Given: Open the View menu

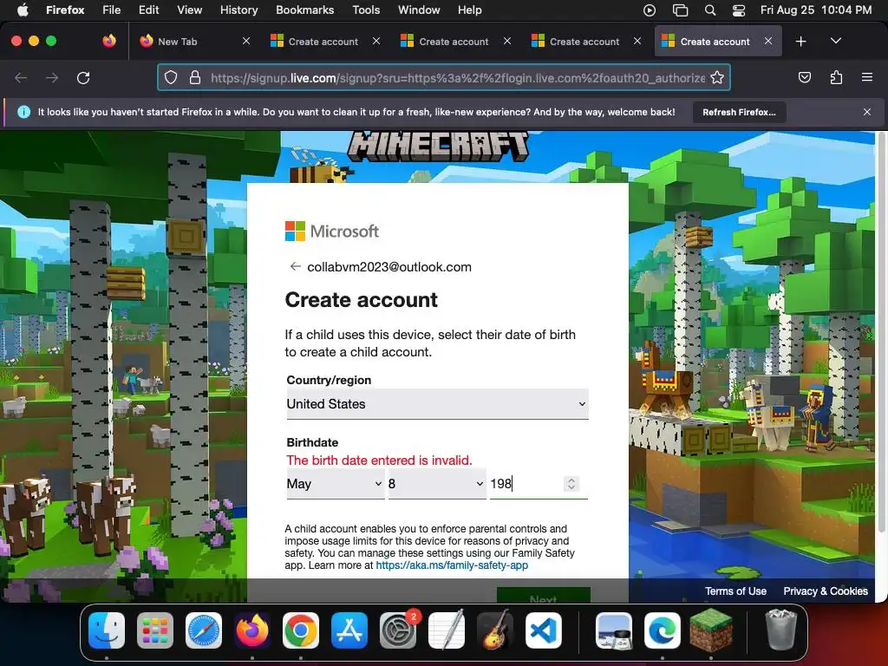Looking at the screenshot, I should point(189,10).
